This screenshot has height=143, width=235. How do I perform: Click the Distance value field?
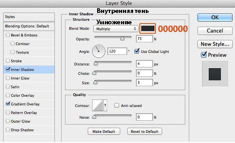[144, 64]
